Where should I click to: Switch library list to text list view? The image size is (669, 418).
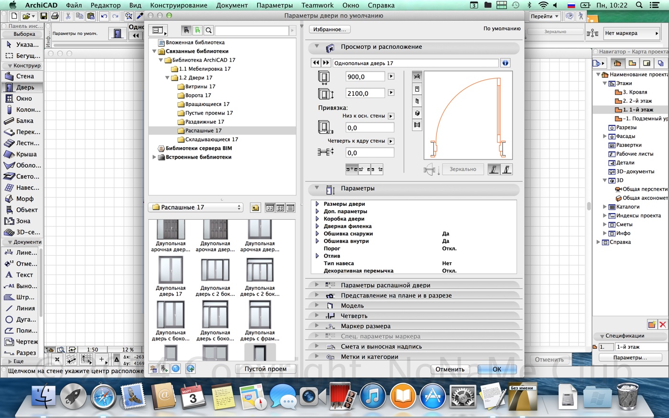tap(290, 208)
